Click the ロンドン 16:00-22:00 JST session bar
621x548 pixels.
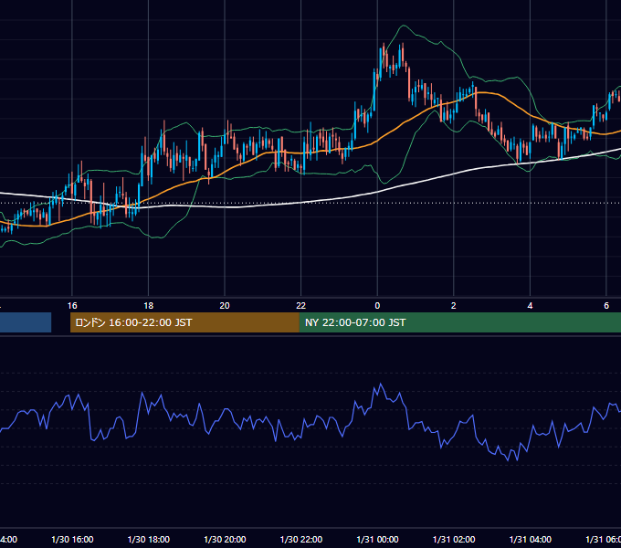point(184,322)
